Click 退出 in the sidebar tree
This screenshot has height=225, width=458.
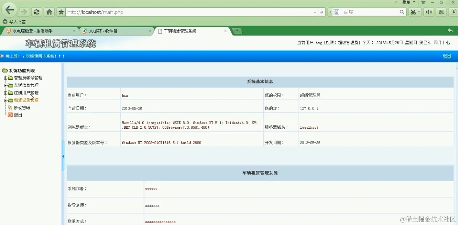pos(18,115)
